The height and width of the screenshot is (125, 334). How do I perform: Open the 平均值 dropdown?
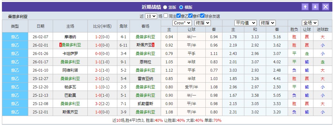coord(246,23)
